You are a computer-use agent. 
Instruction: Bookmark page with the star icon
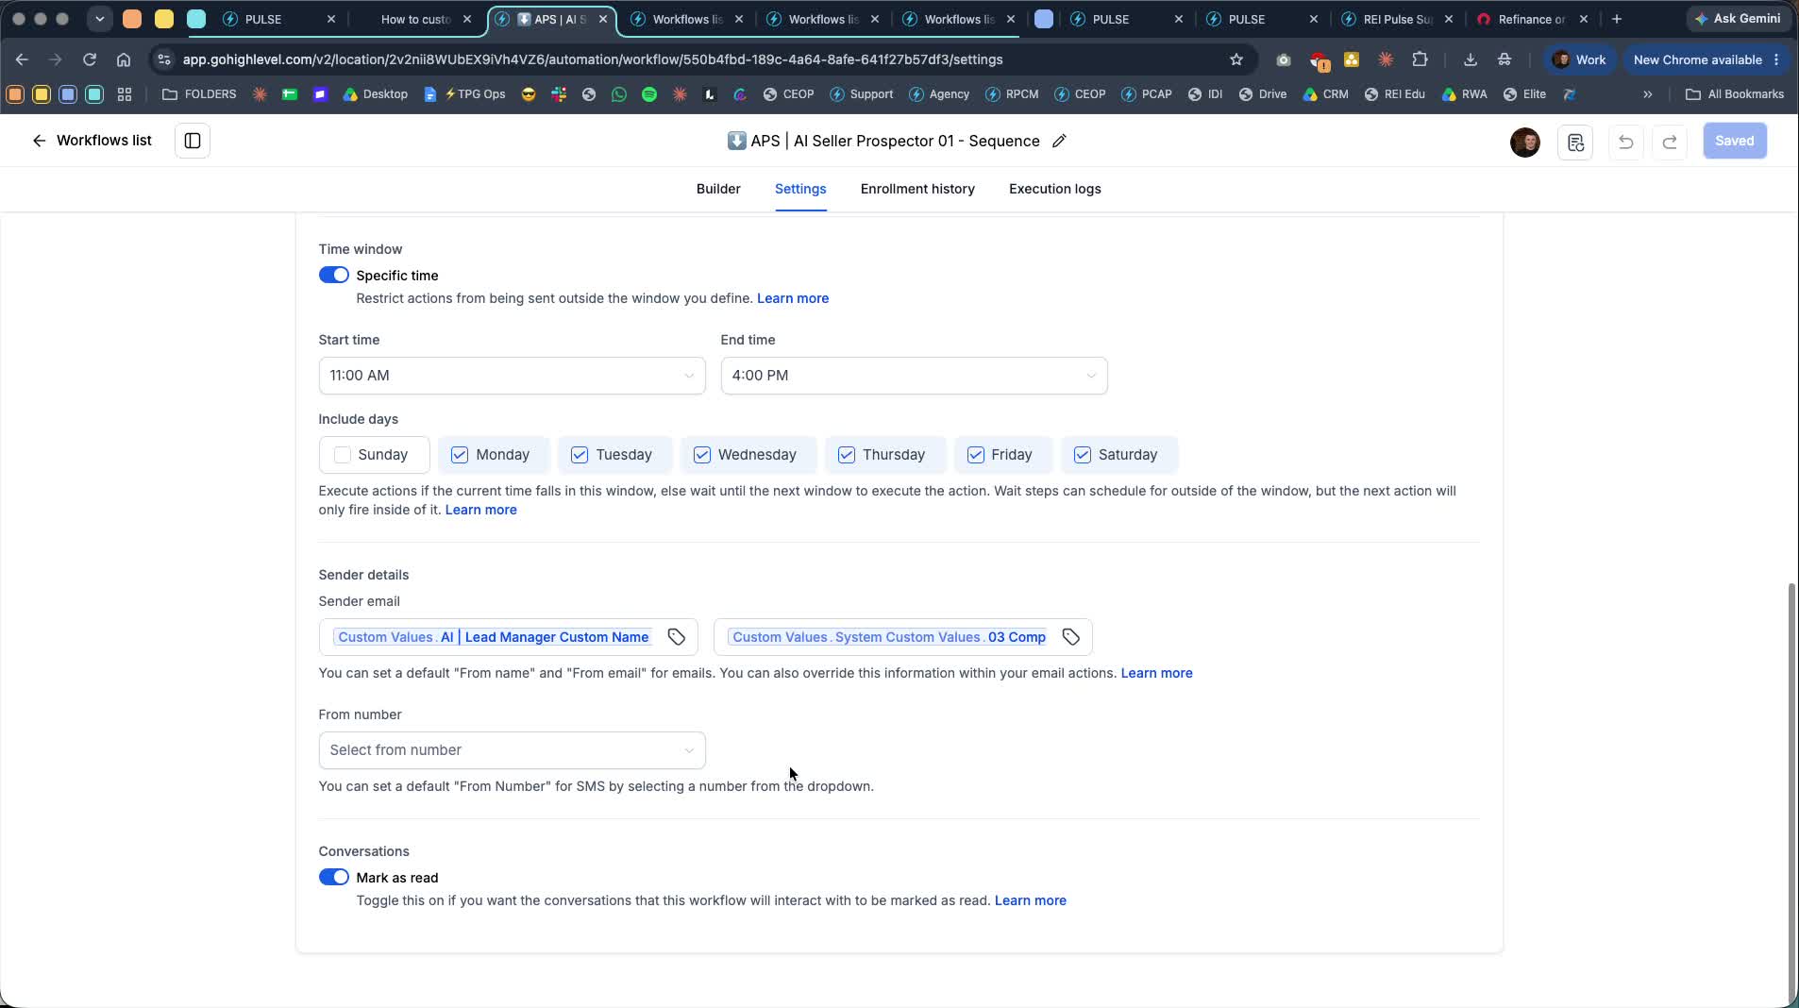[x=1236, y=59]
